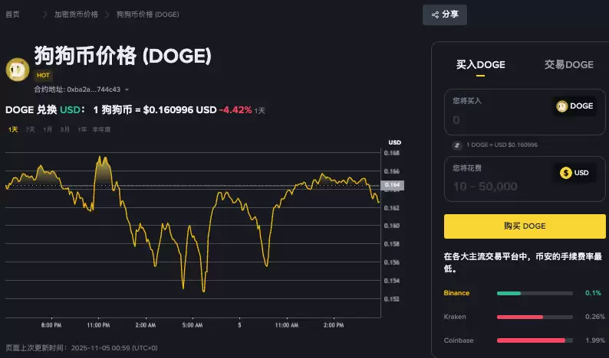
Task: Click the USD dollar icon in spend field
Action: click(566, 173)
